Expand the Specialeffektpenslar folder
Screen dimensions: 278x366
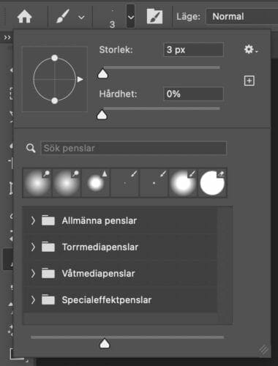coord(33,299)
